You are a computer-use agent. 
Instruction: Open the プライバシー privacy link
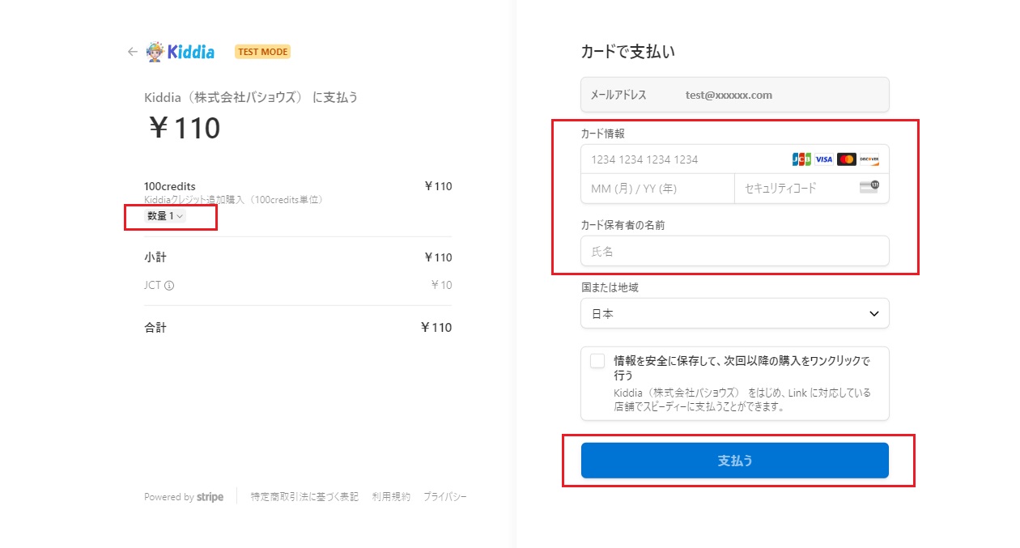point(444,497)
